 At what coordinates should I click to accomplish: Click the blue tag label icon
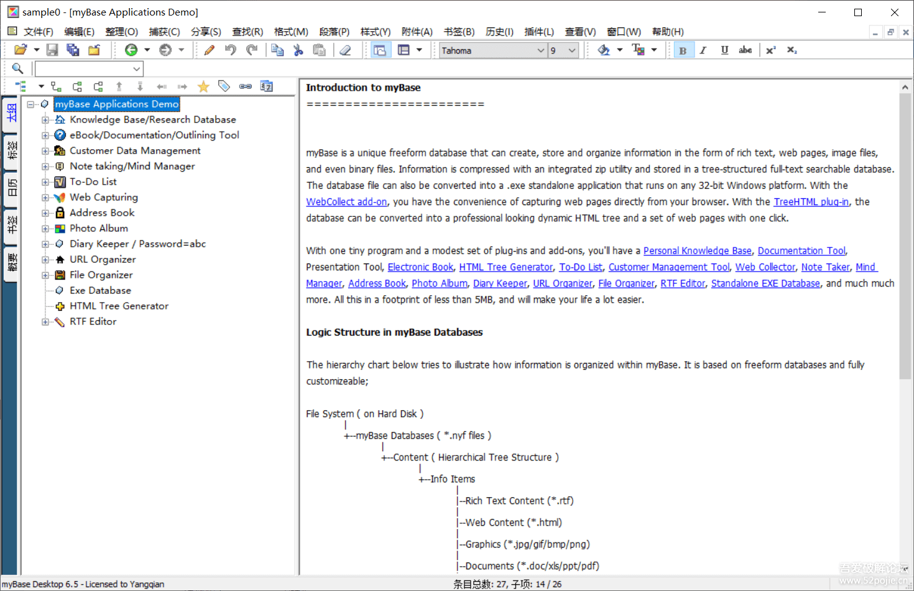point(224,86)
